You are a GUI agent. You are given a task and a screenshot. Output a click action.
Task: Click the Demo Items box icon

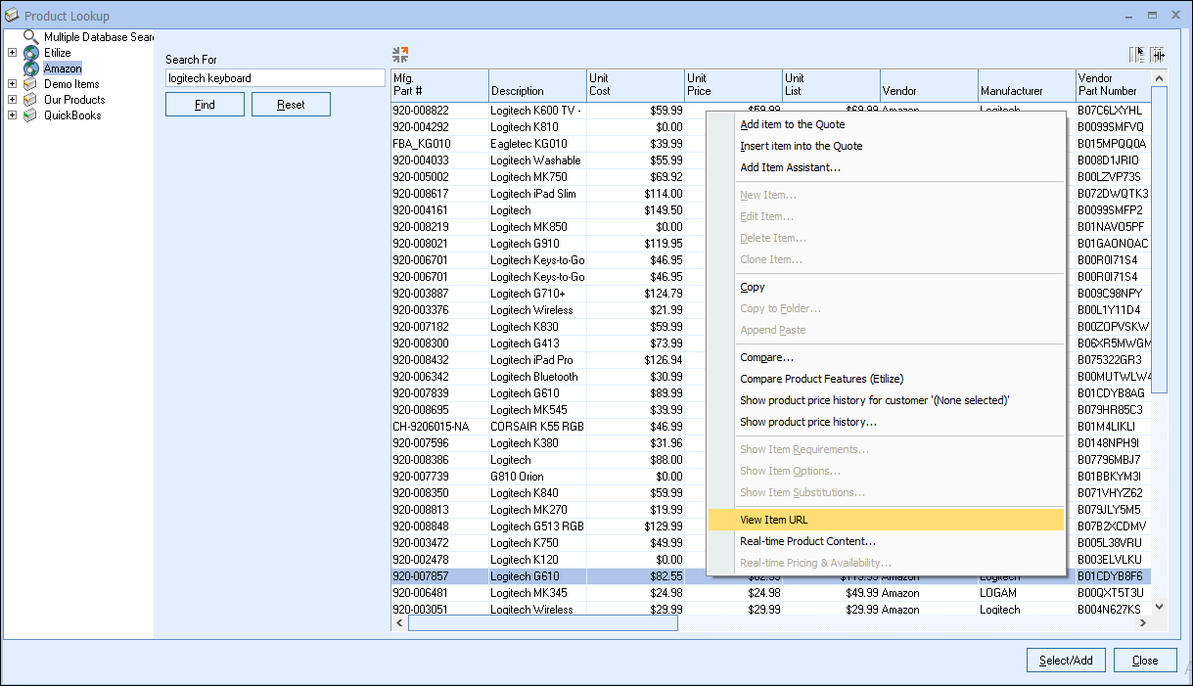pos(31,84)
